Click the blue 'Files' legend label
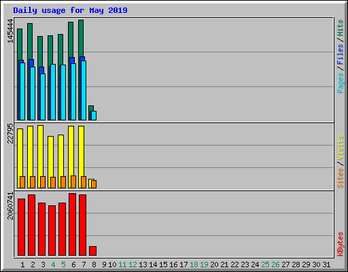This screenshot has width=348, height=272. (x=341, y=54)
